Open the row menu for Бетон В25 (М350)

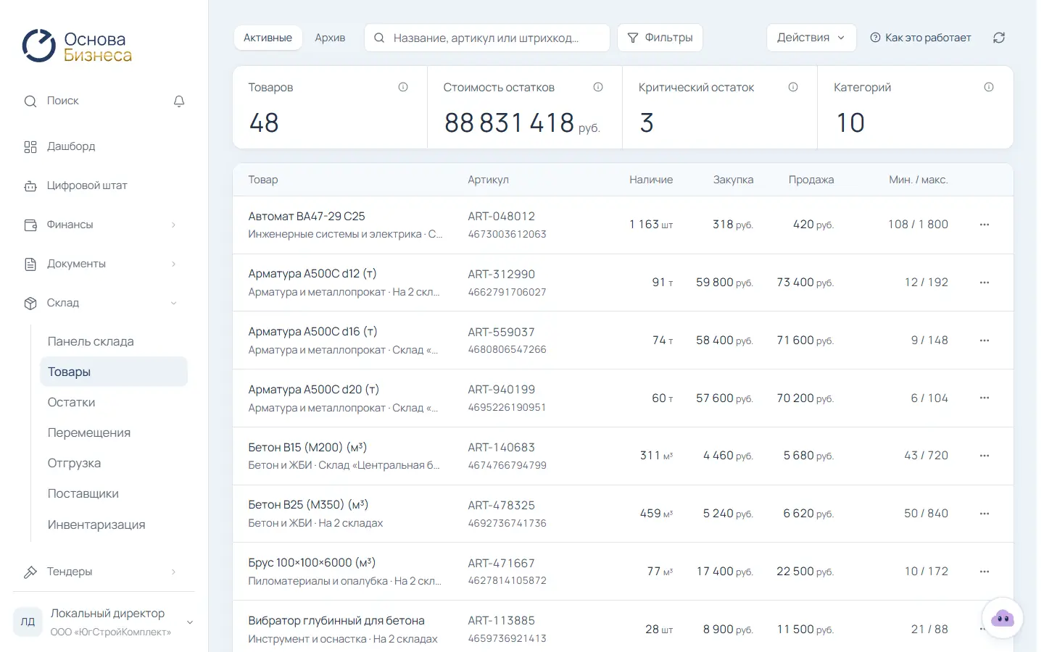point(985,514)
